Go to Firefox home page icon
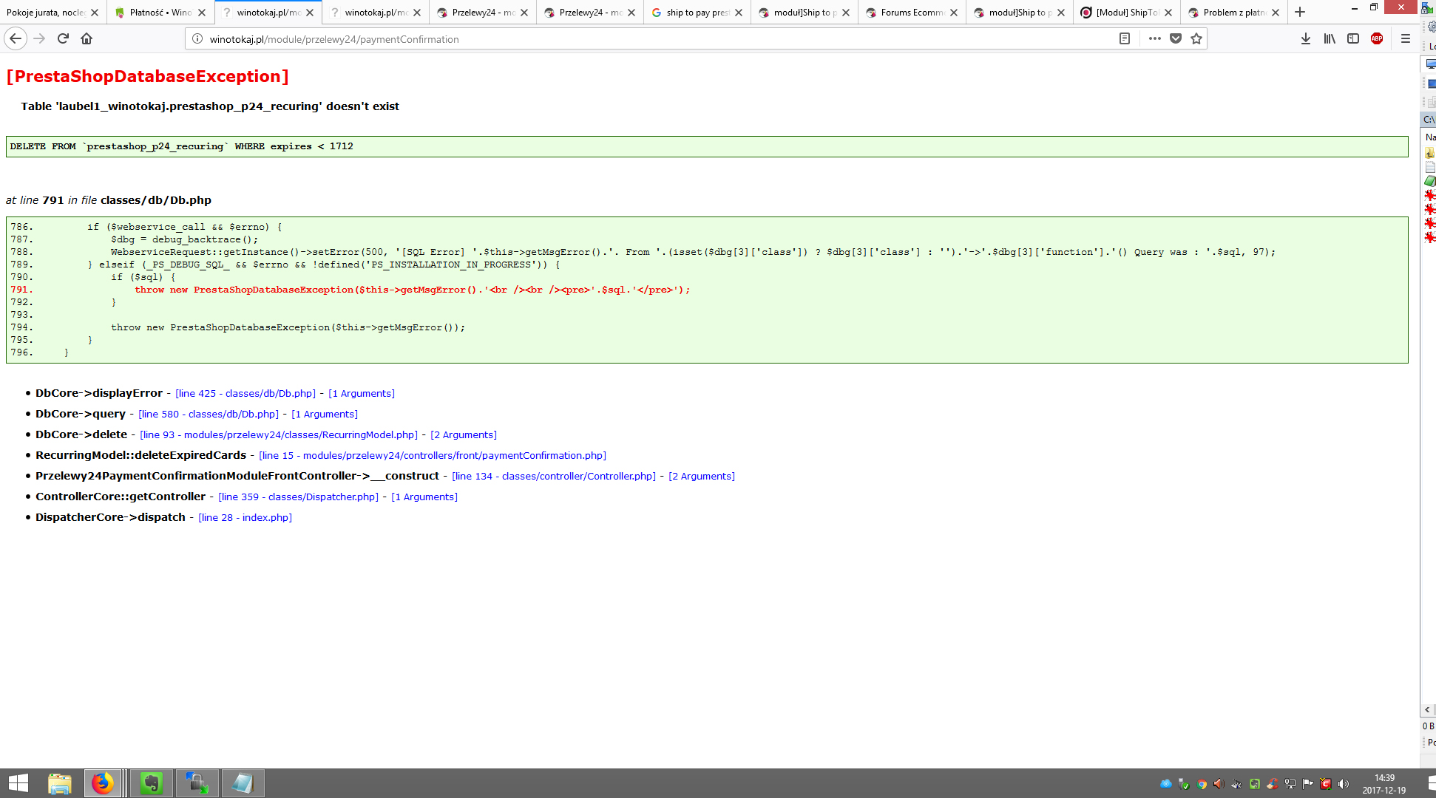This screenshot has width=1436, height=798. 87,38
